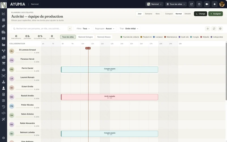Open the Regrouper: Aucun dropdown

pos(105,29)
